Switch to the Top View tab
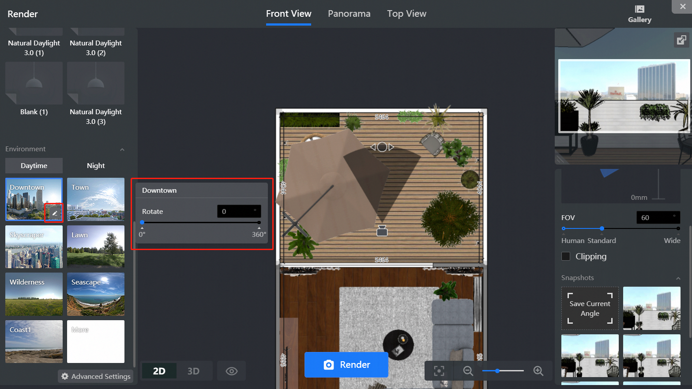Viewport: 692px width, 389px height. pyautogui.click(x=406, y=14)
